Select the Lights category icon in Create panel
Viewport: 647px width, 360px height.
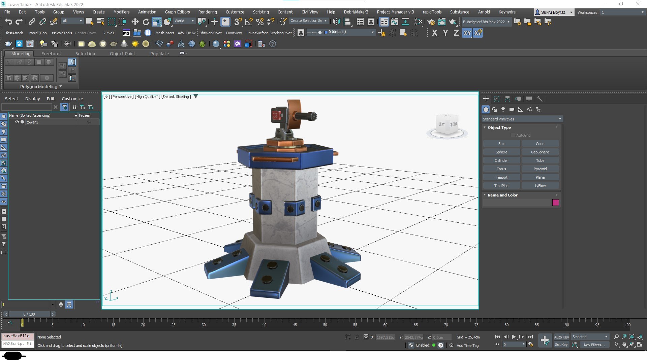pyautogui.click(x=503, y=109)
